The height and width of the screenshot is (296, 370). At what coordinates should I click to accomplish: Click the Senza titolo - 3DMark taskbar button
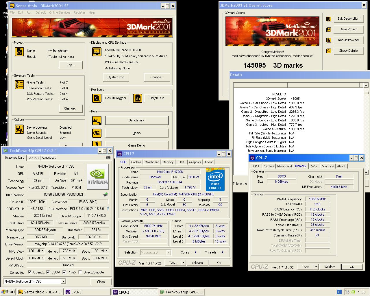pos(40,292)
